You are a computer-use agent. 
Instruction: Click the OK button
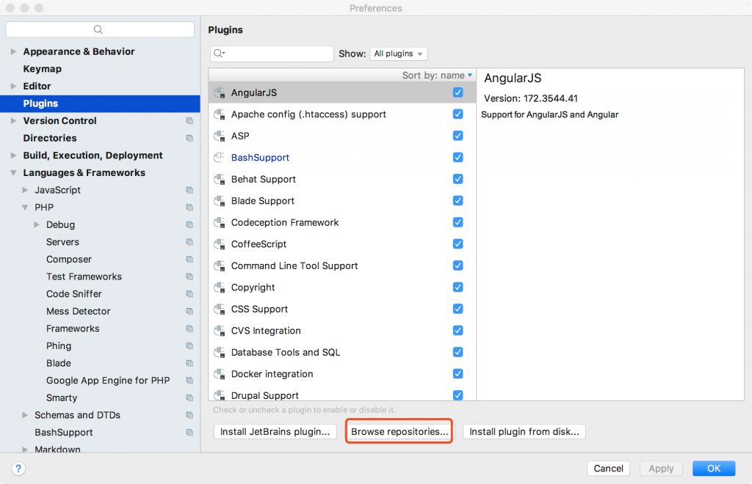[714, 468]
